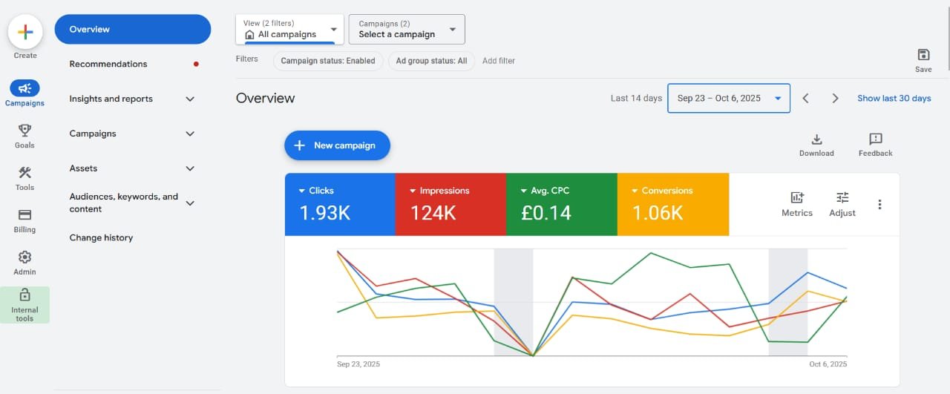Open Admin gear icon

click(24, 257)
